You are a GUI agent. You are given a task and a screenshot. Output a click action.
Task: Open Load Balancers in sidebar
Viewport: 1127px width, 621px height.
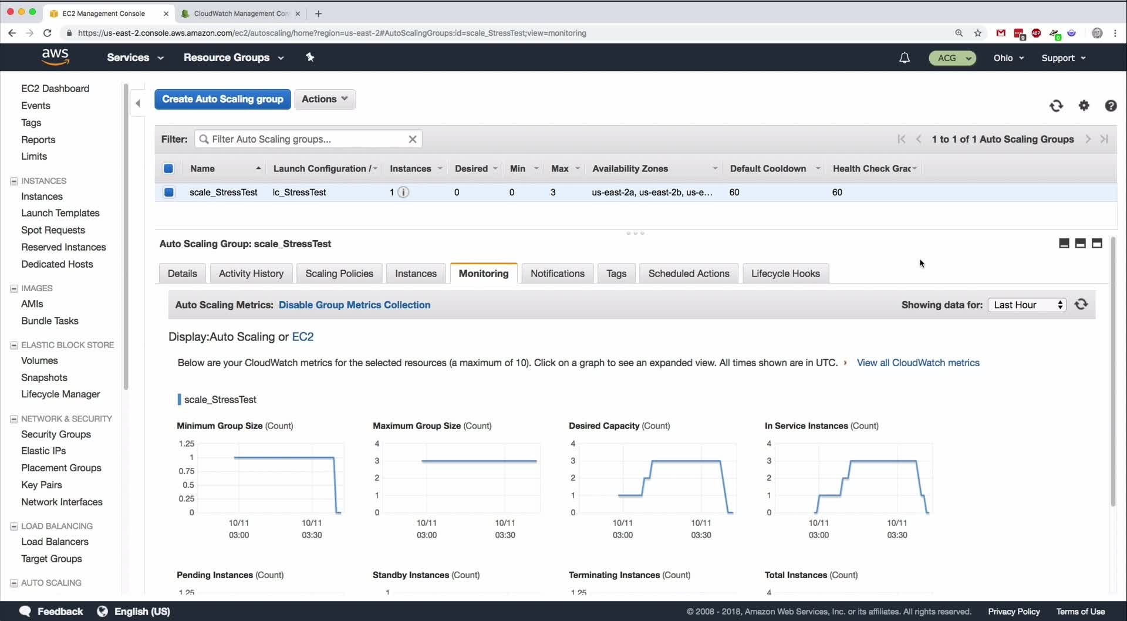[x=55, y=542]
